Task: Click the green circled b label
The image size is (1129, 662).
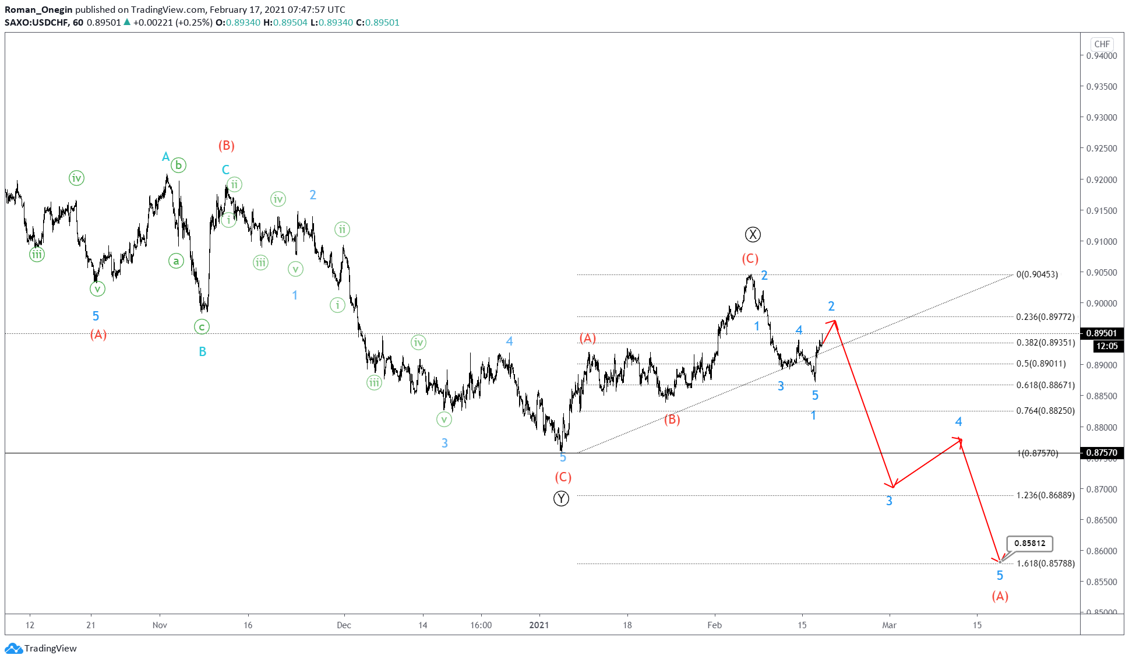Action: pos(178,165)
